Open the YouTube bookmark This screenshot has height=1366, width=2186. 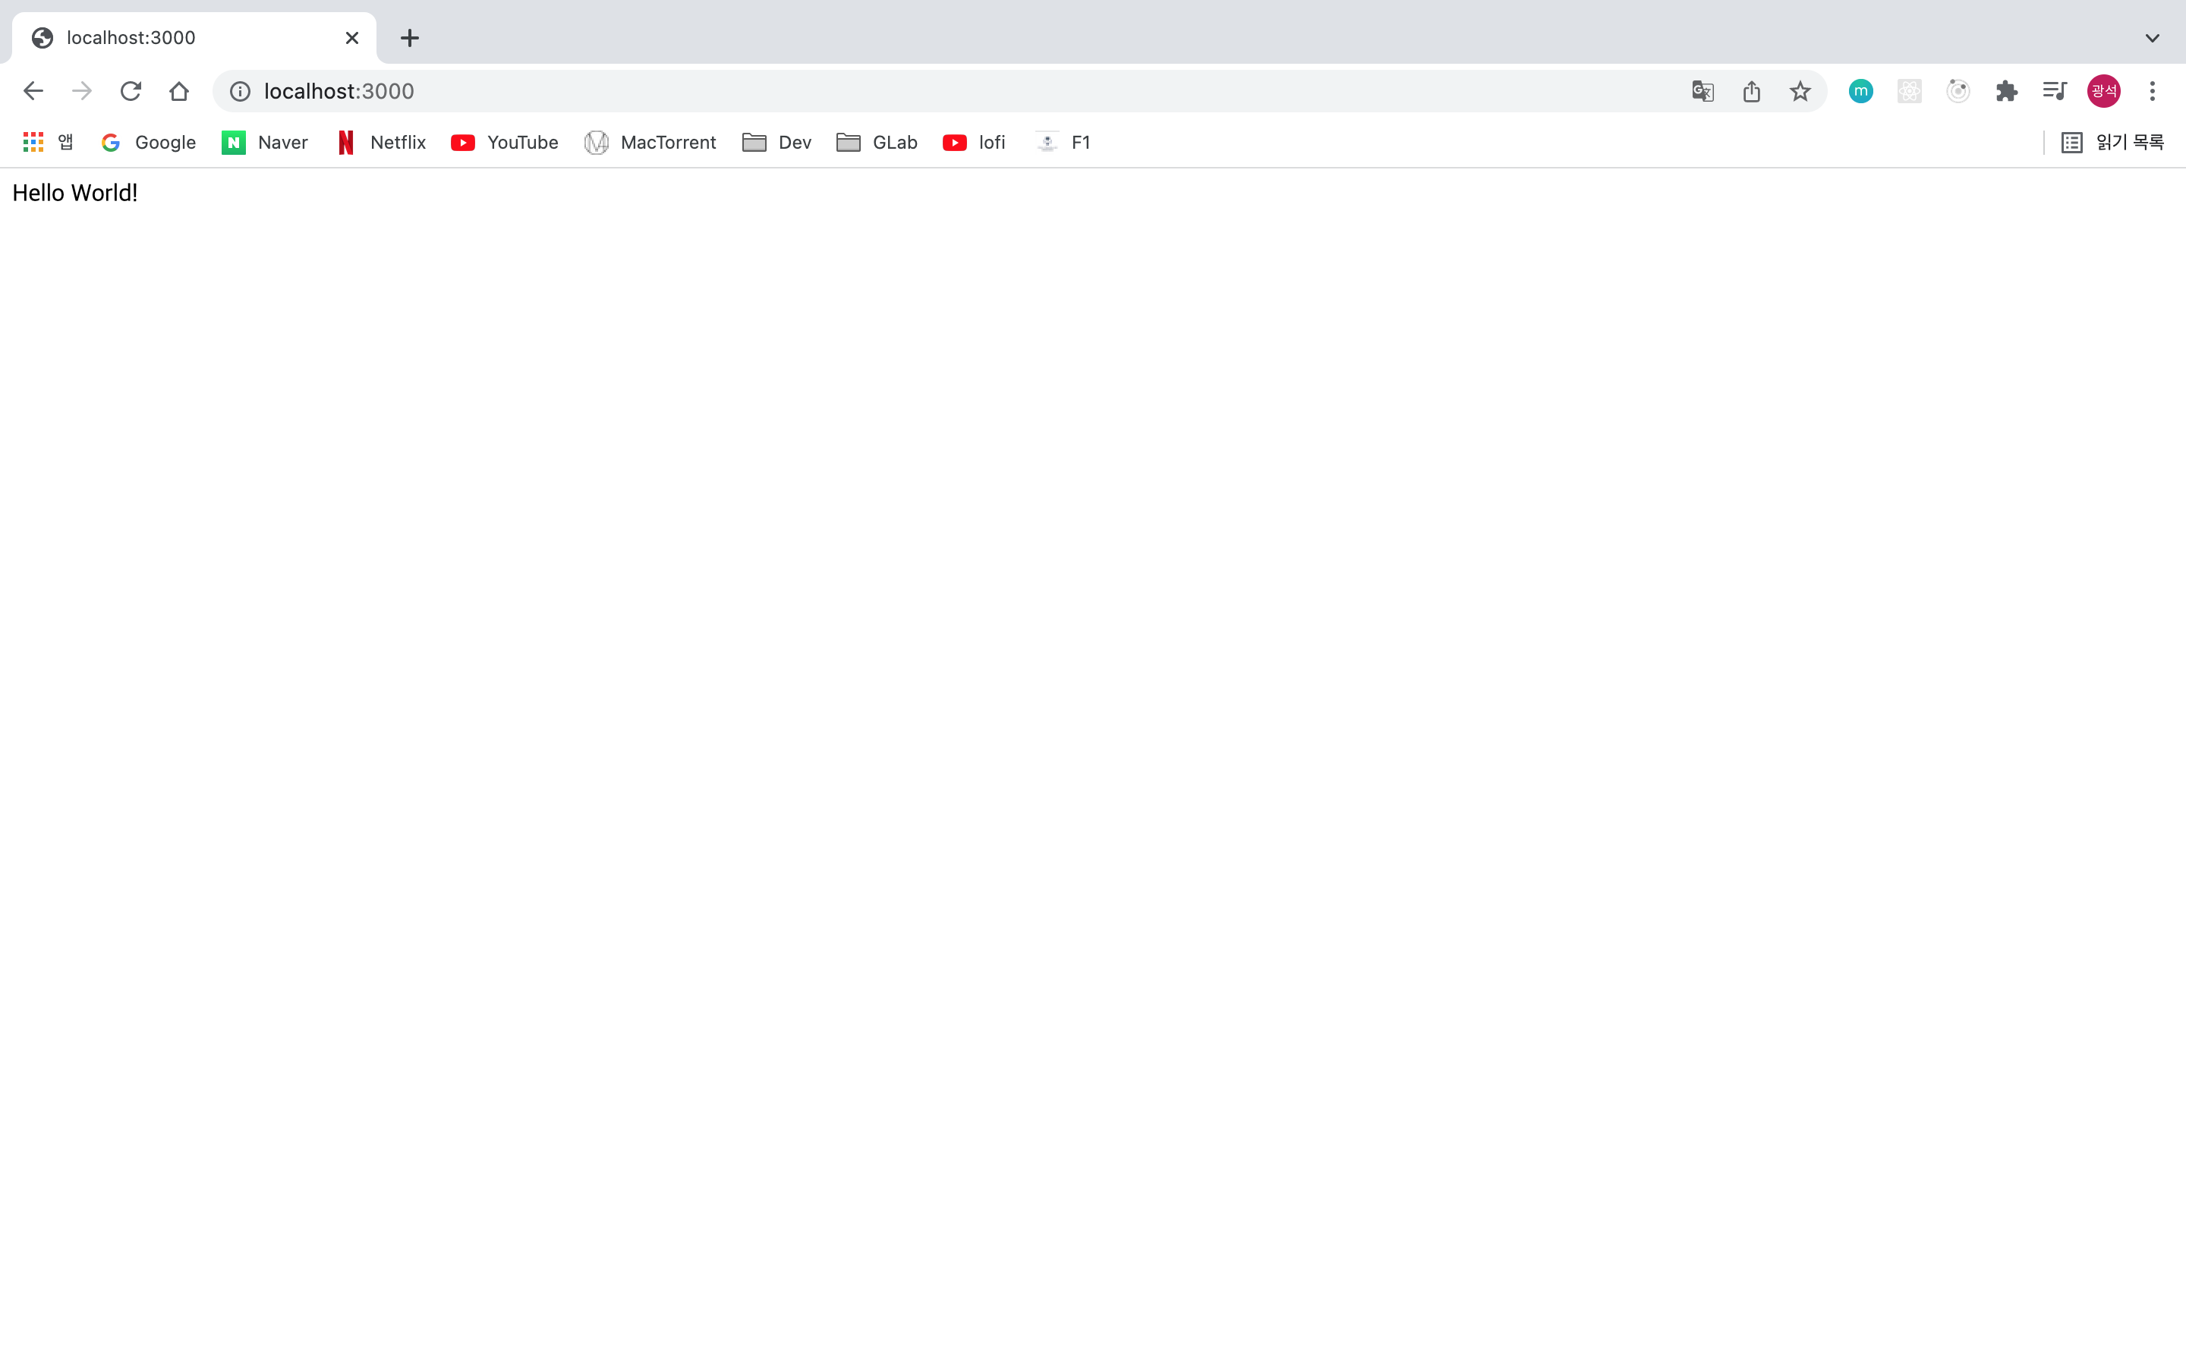tap(505, 142)
